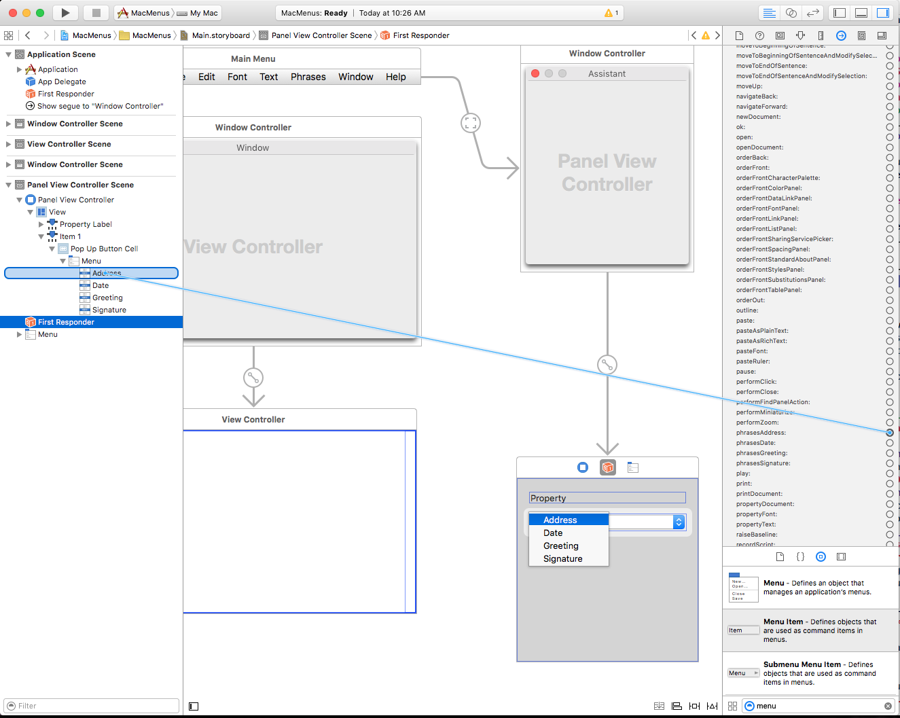Open the View Effects inspector

[882, 35]
